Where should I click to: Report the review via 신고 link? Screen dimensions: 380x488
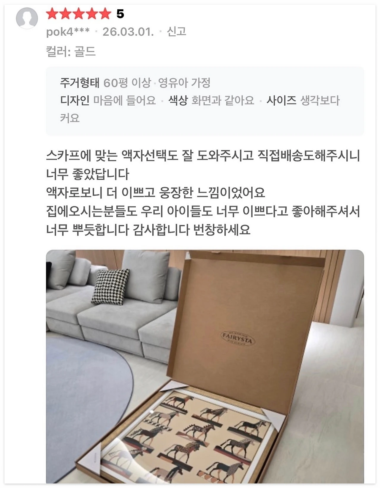177,31
